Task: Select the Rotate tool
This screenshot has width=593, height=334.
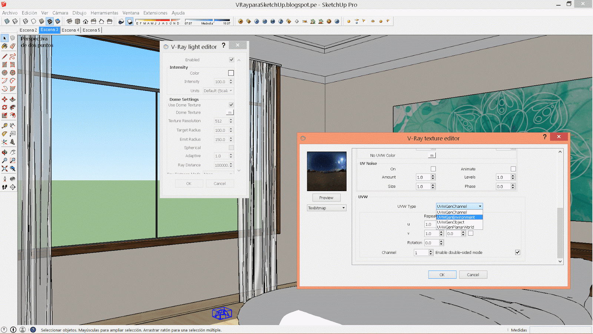Action: 4,107
